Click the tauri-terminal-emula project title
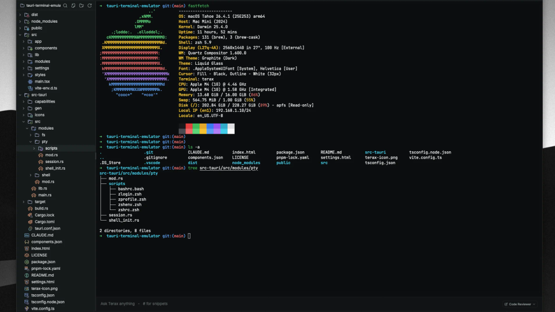This screenshot has height=312, width=555. point(43,6)
